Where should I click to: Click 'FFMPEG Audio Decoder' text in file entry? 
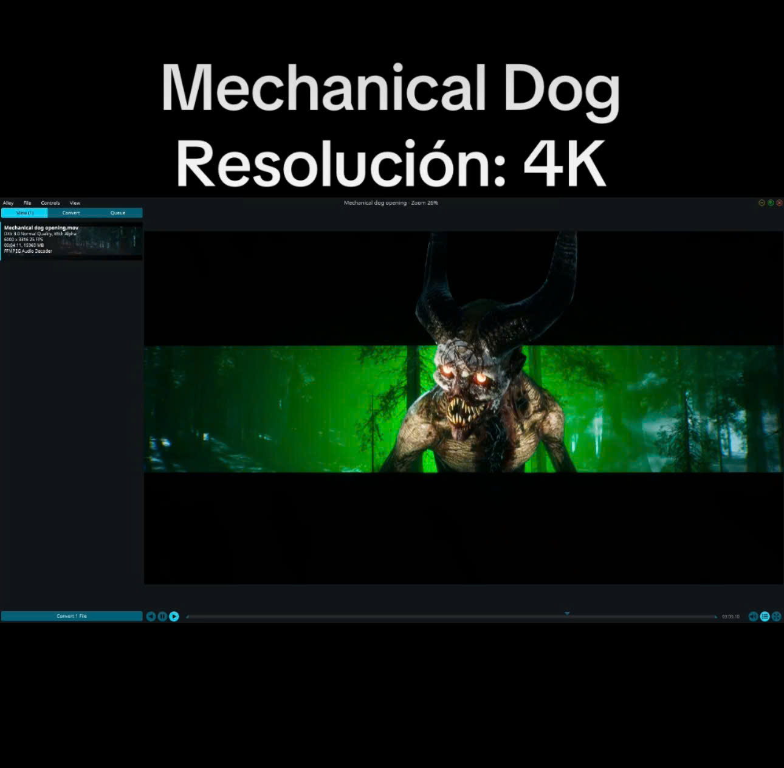28,251
